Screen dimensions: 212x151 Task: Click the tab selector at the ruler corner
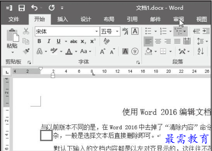click(7, 72)
